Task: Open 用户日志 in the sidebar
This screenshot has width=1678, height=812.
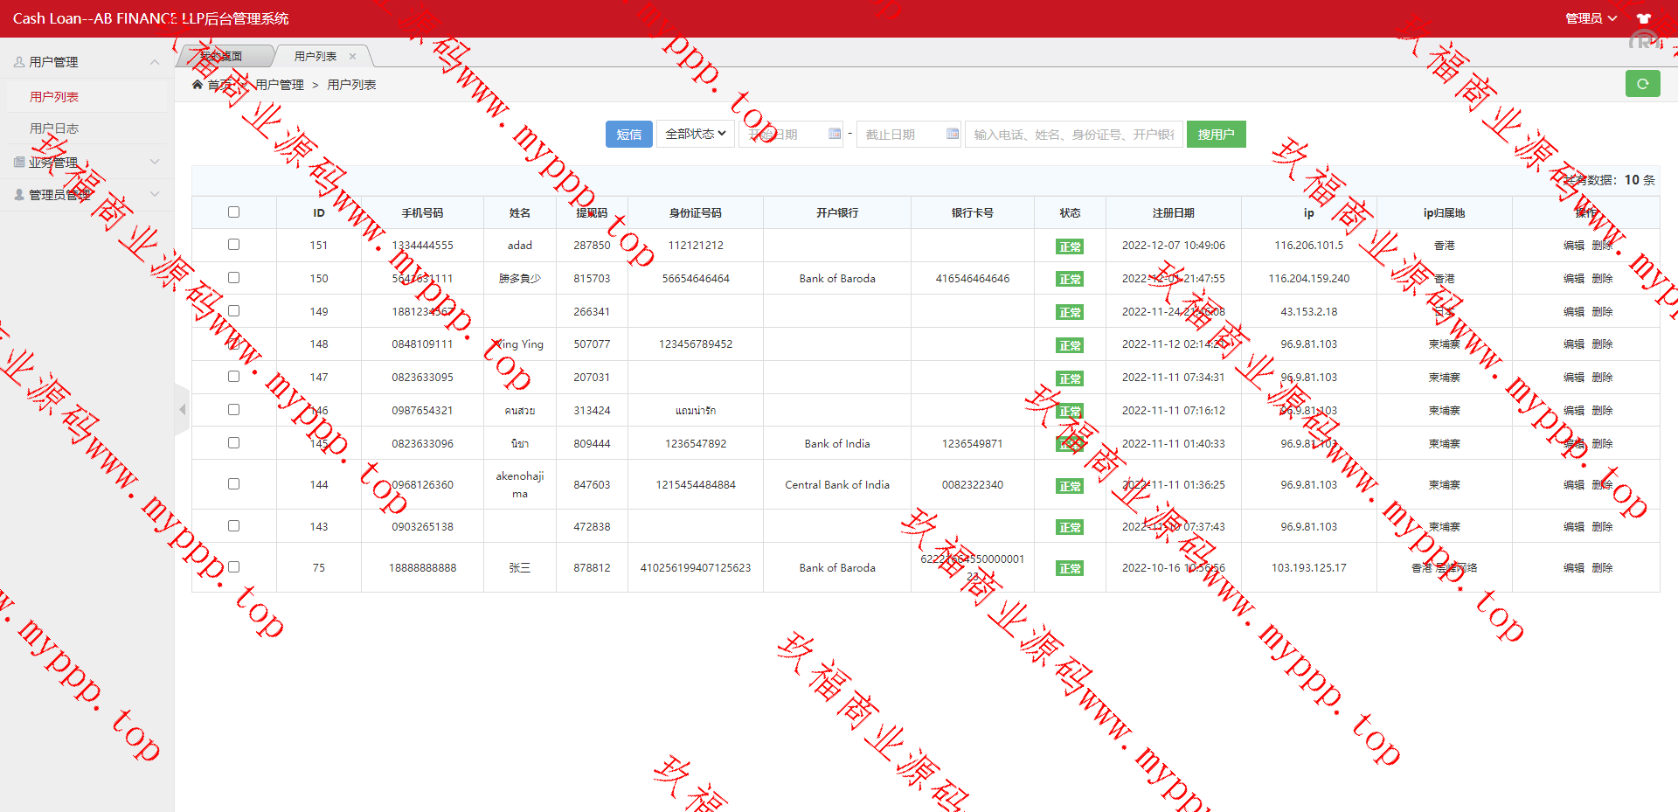Action: (x=54, y=128)
